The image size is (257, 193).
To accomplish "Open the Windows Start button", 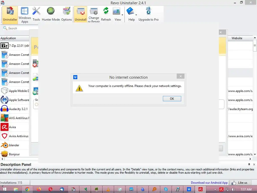I will [5, 189].
